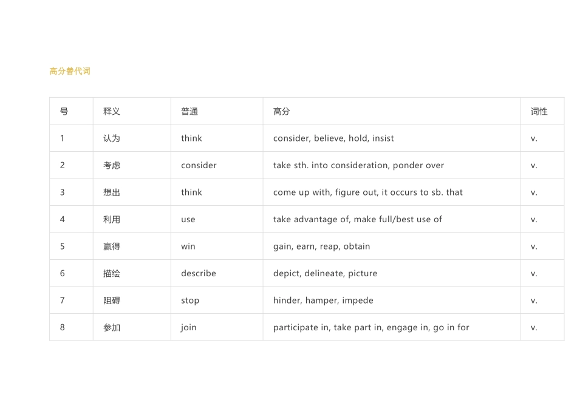Click the word 'consider' in 普通 column
This screenshot has width=577, height=408.
[199, 165]
